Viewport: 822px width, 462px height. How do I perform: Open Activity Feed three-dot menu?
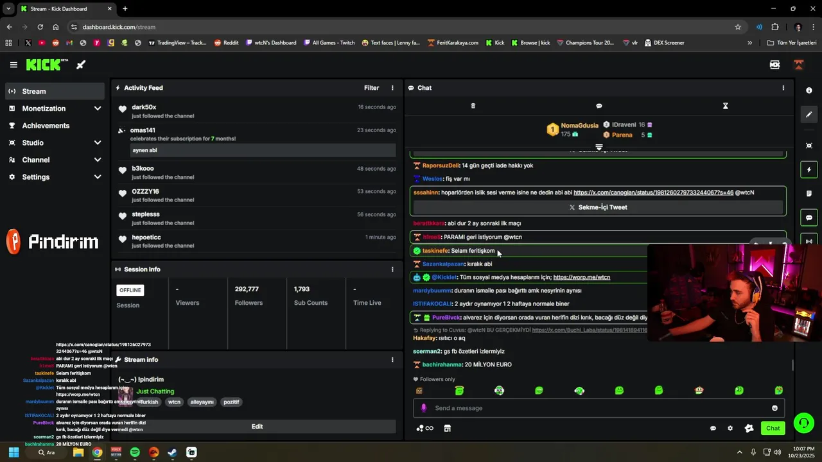(392, 88)
